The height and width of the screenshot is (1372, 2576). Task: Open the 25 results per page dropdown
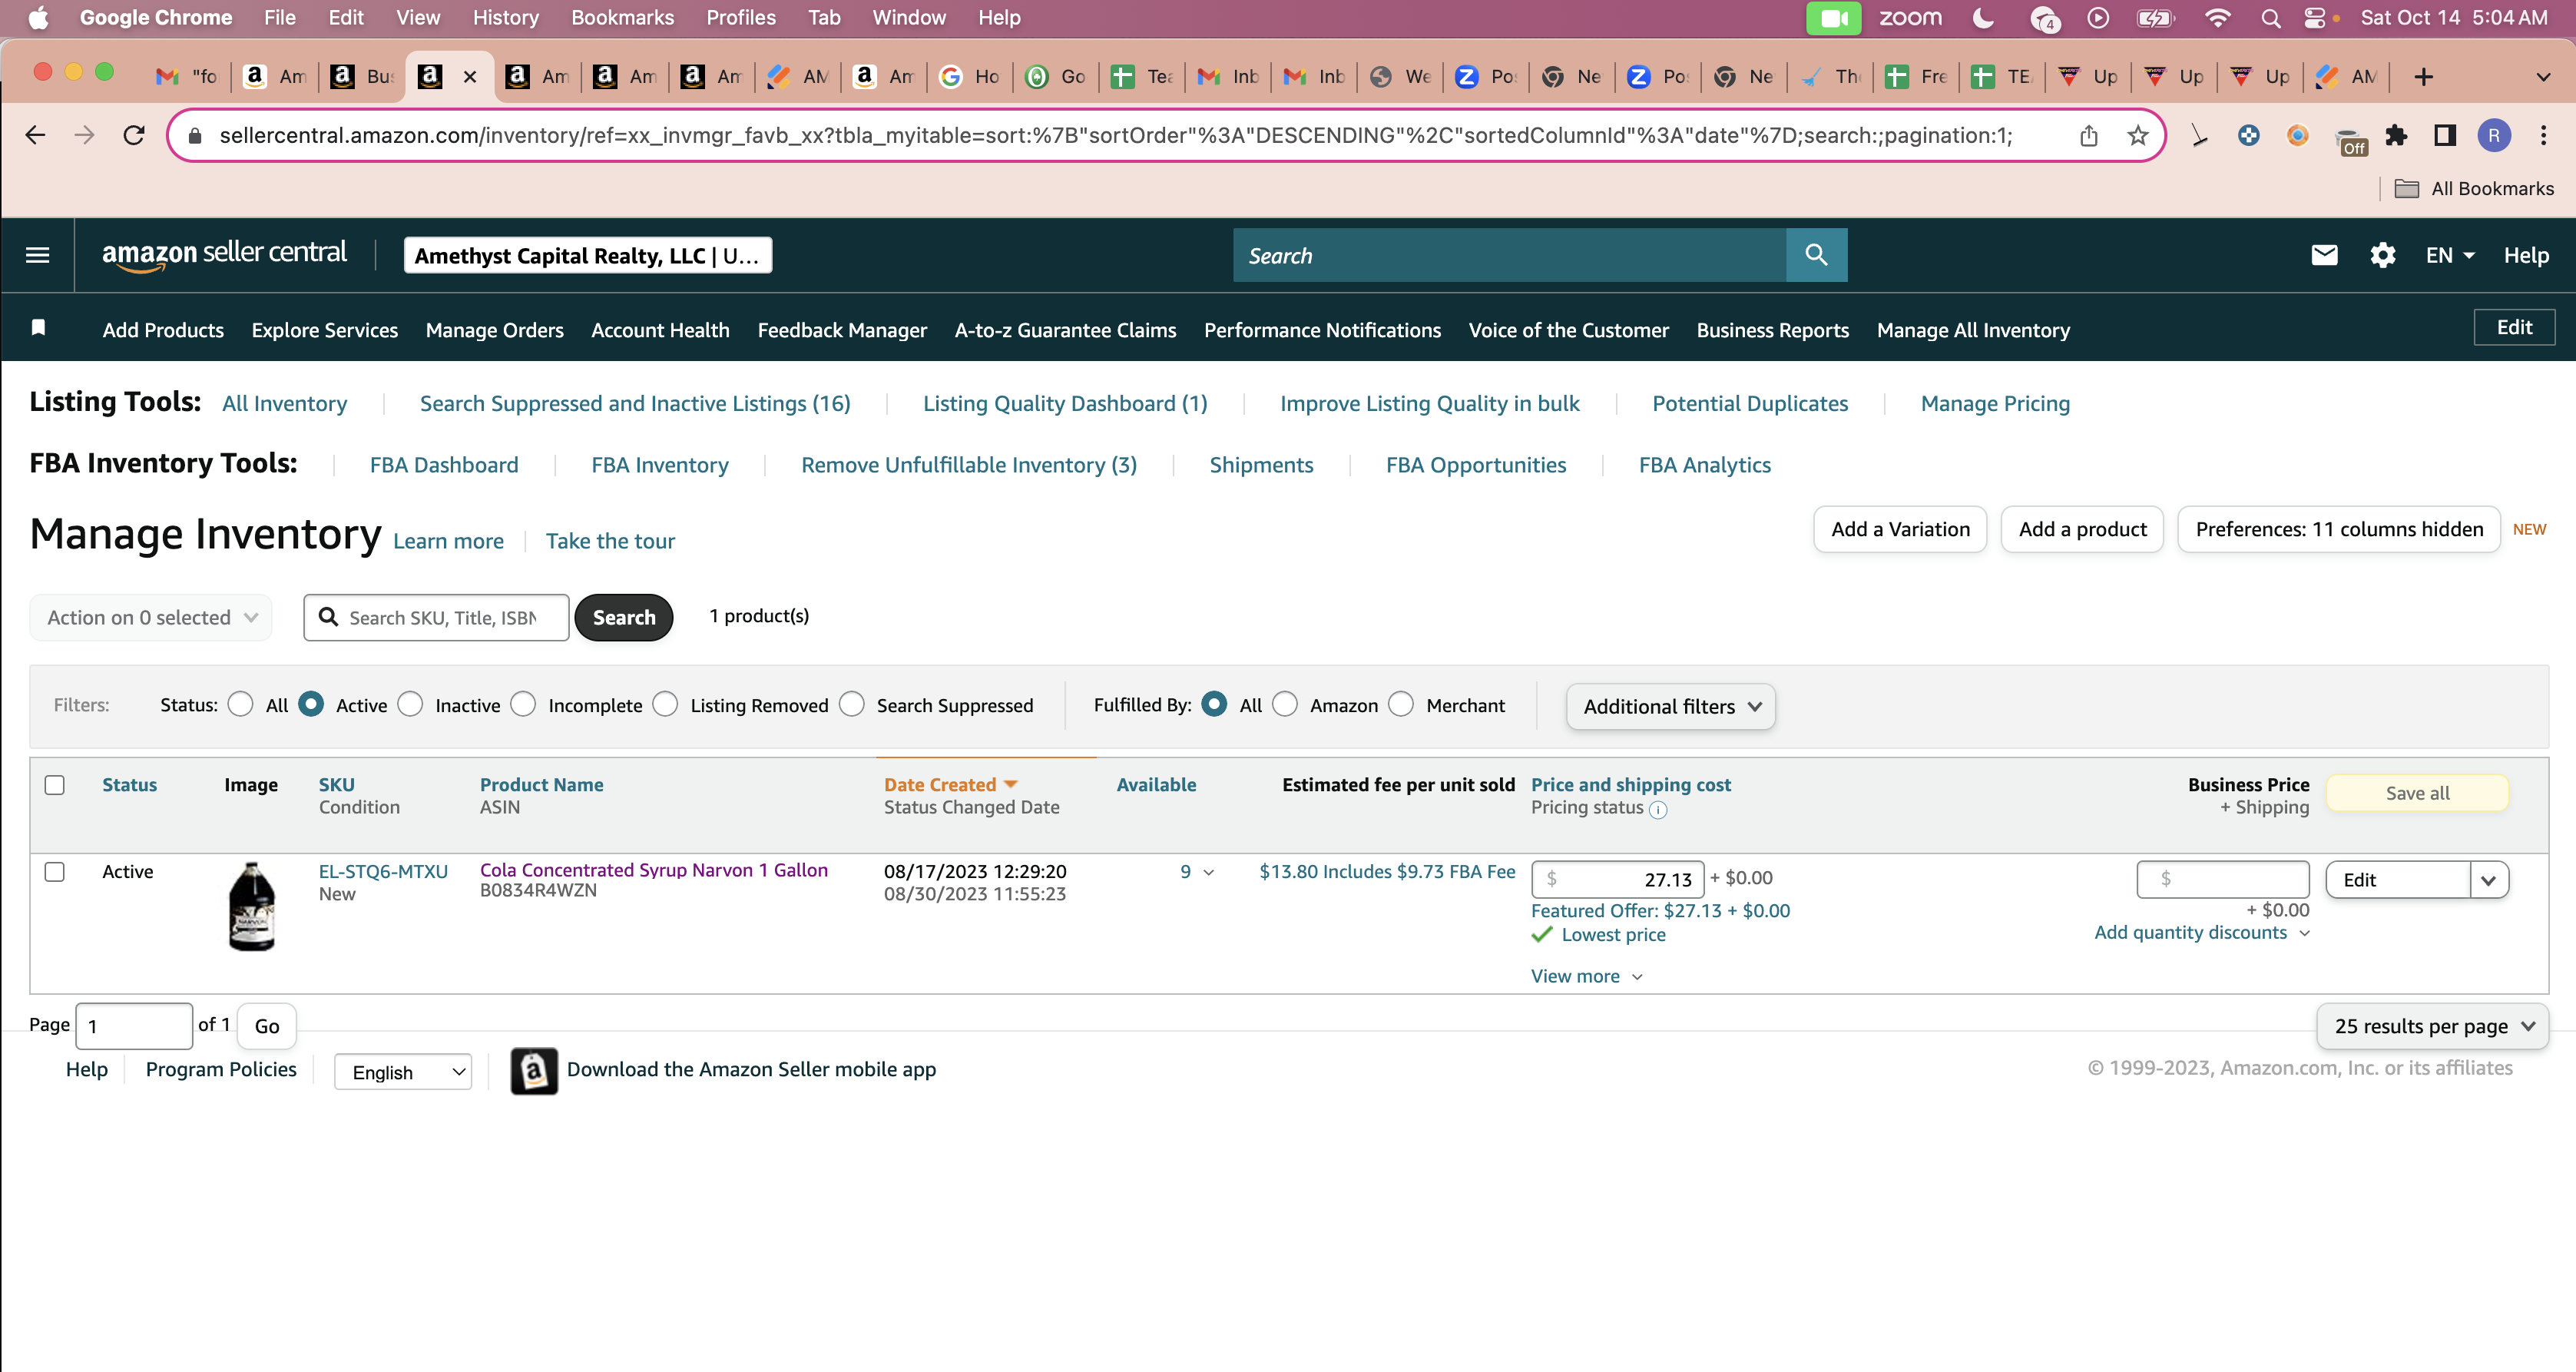pyautogui.click(x=2432, y=1026)
